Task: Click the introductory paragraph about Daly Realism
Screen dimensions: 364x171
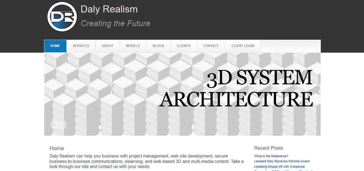Action: pos(147,161)
